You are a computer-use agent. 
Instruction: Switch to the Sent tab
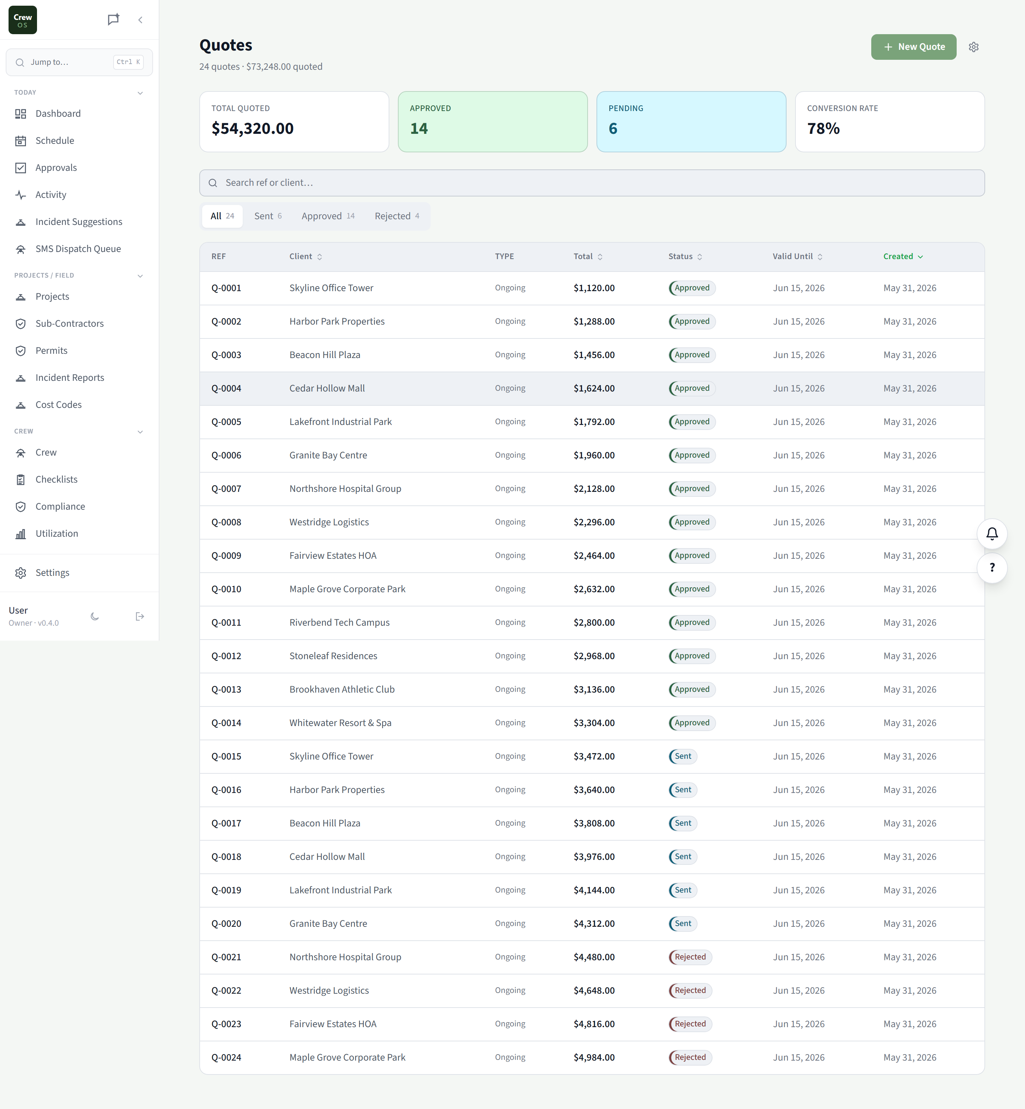coord(268,216)
